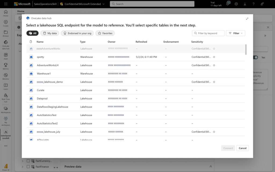The height and width of the screenshot is (172, 275).
Task: Open Apps in the left sidebar
Action: [6, 56]
